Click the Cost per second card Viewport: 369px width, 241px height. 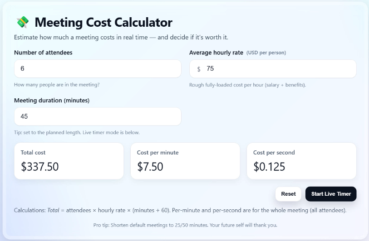301,161
